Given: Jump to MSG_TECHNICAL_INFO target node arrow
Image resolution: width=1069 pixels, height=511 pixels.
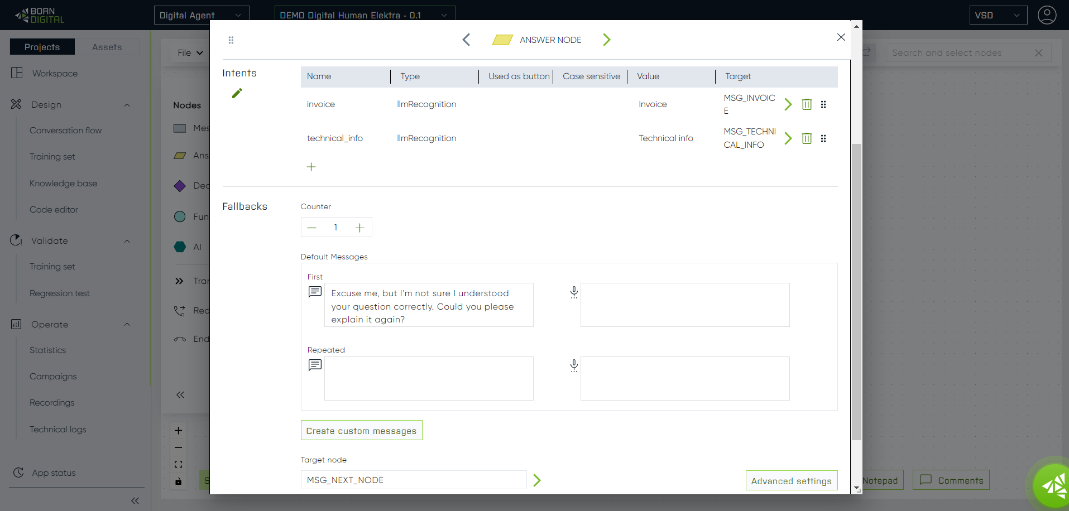Looking at the screenshot, I should point(788,138).
